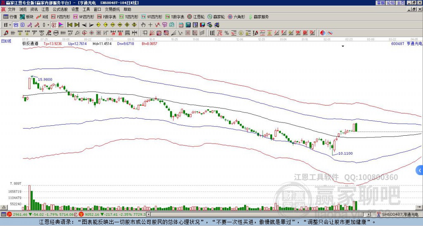423x226 pixels.
Task: Launch the 江恩轮 Gann wheel
Action: [196, 16]
